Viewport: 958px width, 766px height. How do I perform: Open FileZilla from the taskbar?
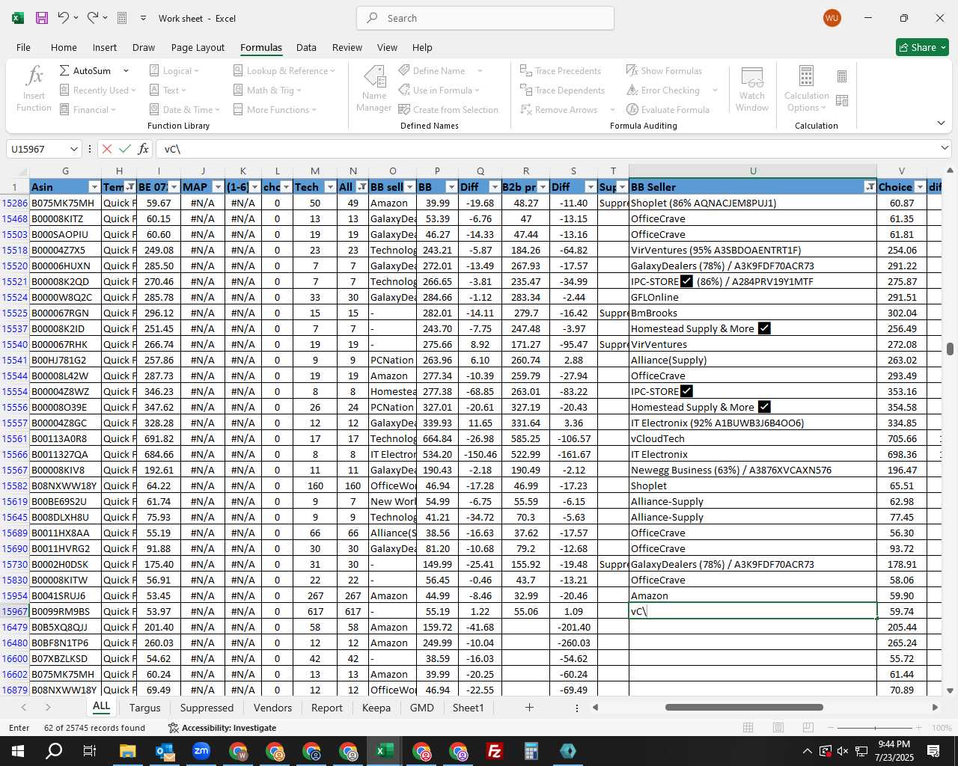point(495,751)
